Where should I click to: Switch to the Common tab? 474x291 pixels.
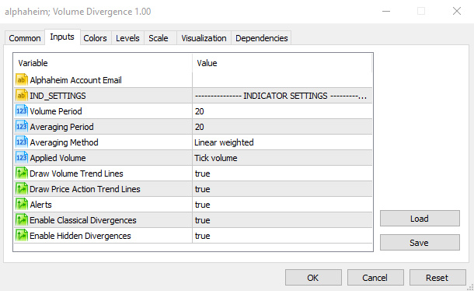coord(25,38)
